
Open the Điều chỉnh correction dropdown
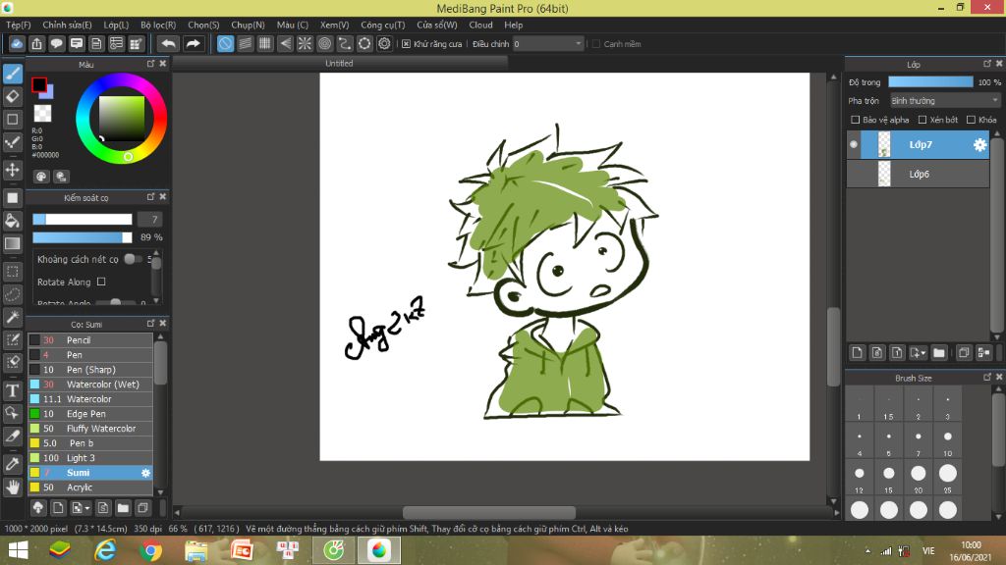click(x=548, y=43)
